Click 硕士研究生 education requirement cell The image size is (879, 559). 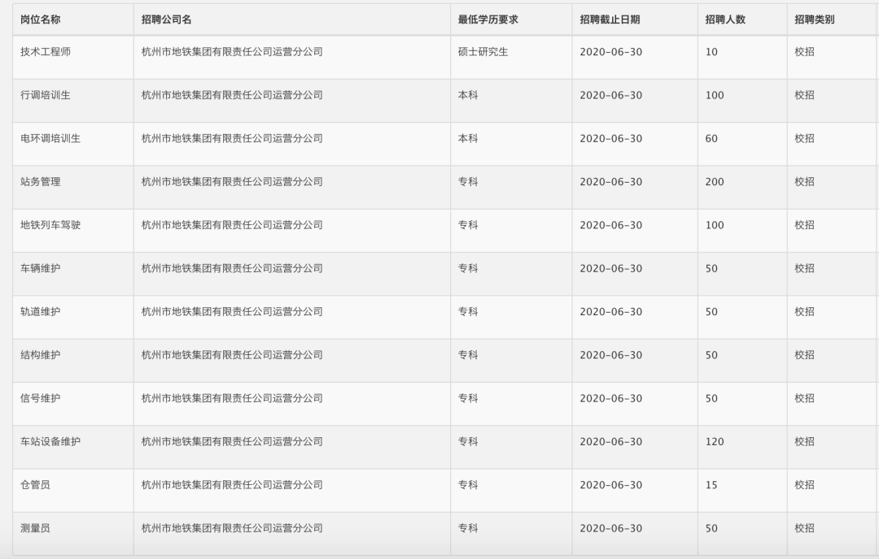click(483, 51)
